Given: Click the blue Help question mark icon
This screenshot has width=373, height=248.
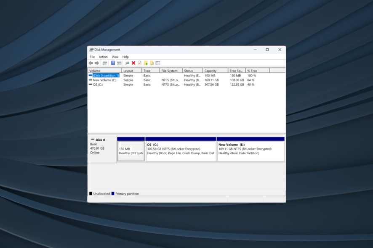Looking at the screenshot, I should 113,63.
